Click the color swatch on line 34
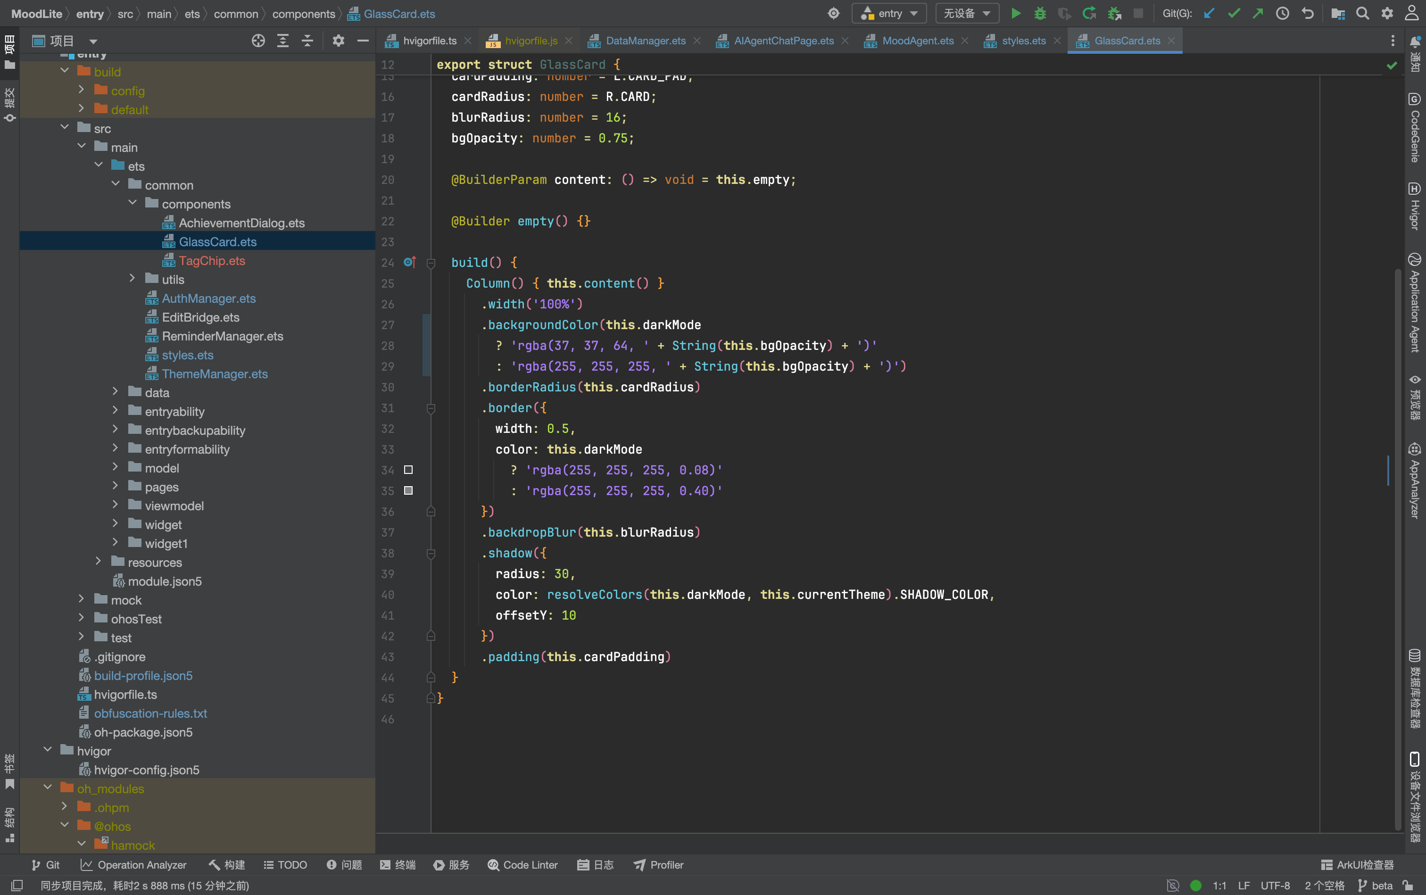This screenshot has width=1426, height=895. click(408, 470)
